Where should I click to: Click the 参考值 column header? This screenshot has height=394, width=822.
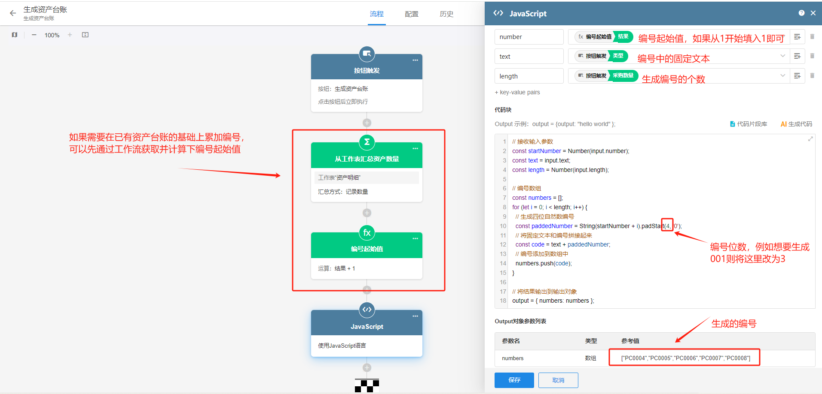click(x=630, y=341)
